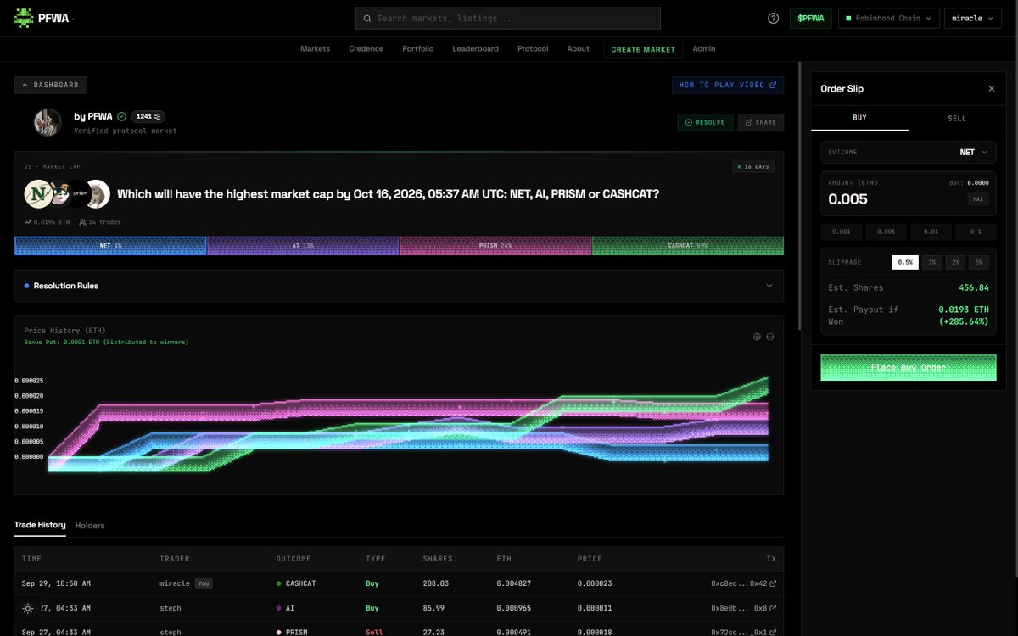The image size is (1018, 636).
Task: Choose the 0.01 ETH preset amount
Action: (931, 232)
